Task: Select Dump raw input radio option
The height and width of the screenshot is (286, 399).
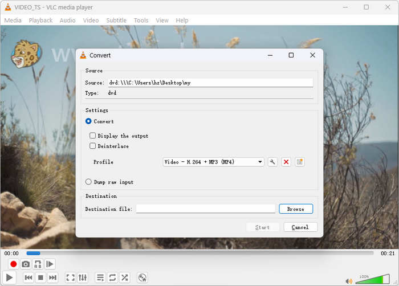Action: (88, 182)
